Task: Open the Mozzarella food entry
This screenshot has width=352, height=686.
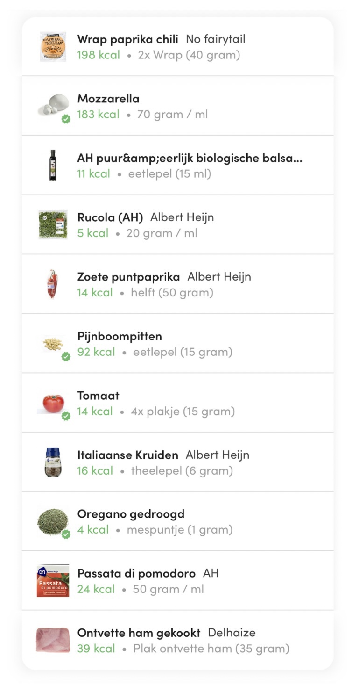Action: pos(108,99)
